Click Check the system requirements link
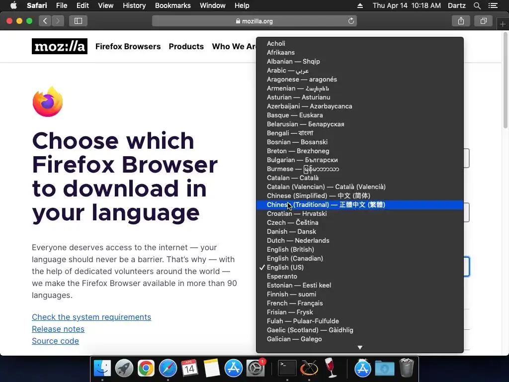Image resolution: width=509 pixels, height=382 pixels. click(x=91, y=317)
